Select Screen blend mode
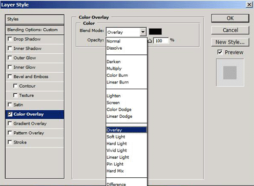Screen dimensions: 254x186 (x=126, y=102)
